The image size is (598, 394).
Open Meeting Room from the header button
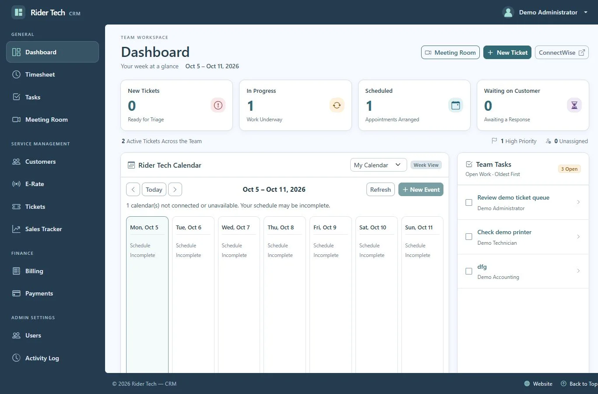point(450,53)
